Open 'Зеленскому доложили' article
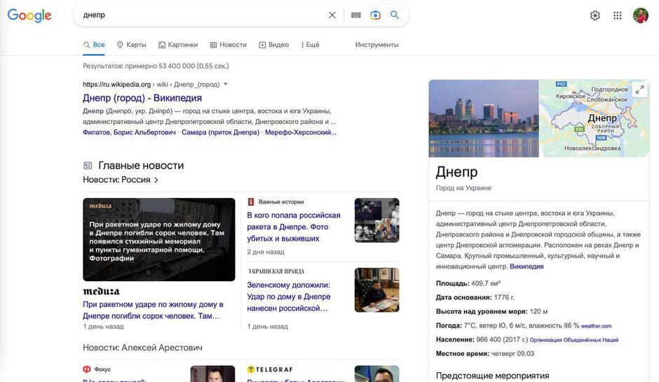Image resolution: width=659 pixels, height=382 pixels. pos(289,297)
